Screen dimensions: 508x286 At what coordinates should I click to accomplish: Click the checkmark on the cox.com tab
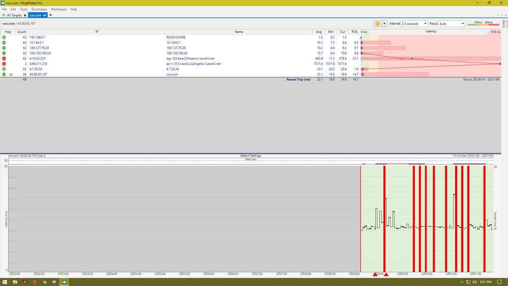point(45,15)
